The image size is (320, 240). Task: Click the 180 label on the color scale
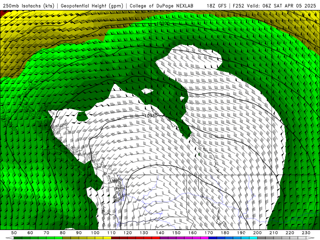pos(225,233)
